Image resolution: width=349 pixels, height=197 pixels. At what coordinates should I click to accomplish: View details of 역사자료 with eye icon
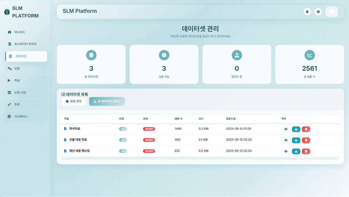(286, 129)
